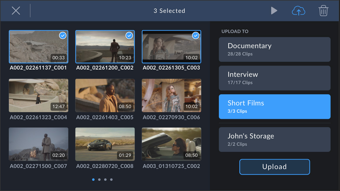
Task: Click the trash can delete icon
Action: pos(323,11)
